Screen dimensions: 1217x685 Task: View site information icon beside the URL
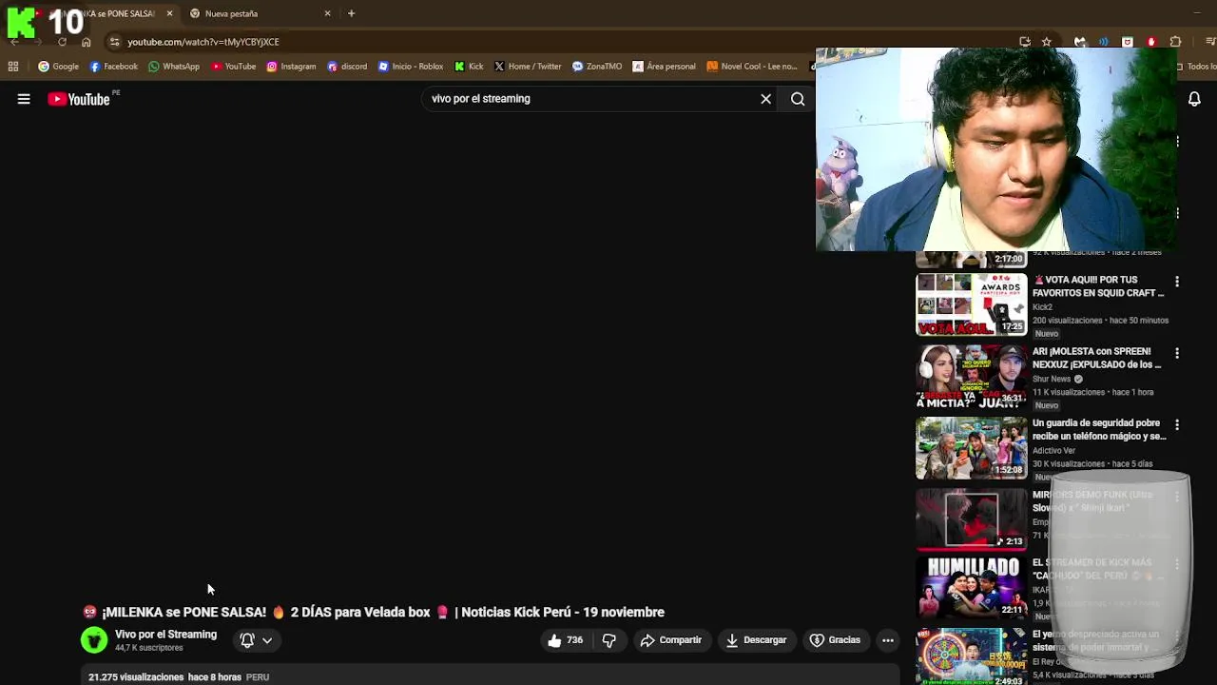pyautogui.click(x=114, y=42)
